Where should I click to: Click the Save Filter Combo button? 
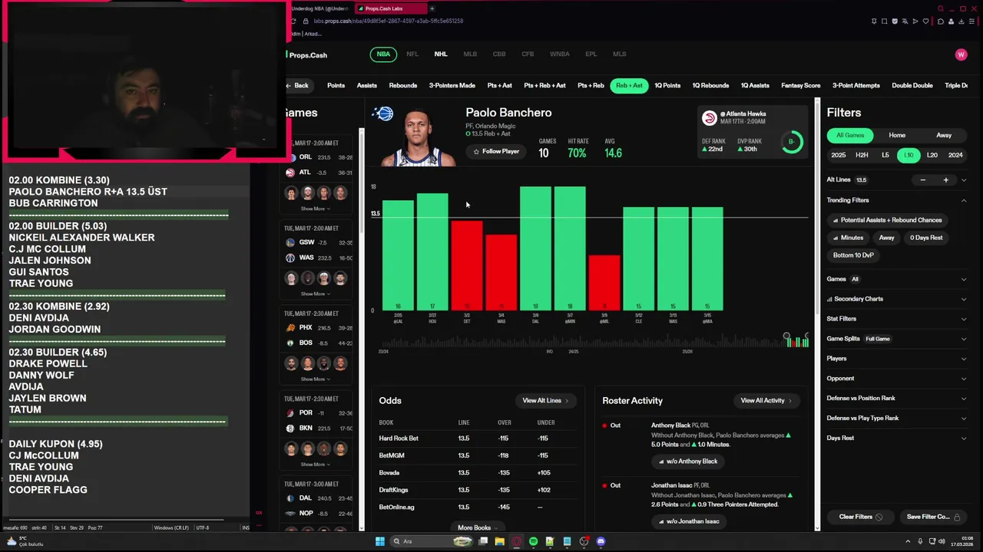(933, 517)
